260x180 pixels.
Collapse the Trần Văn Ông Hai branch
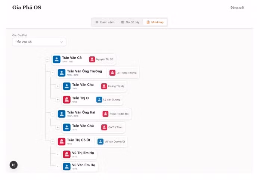coord(53,114)
